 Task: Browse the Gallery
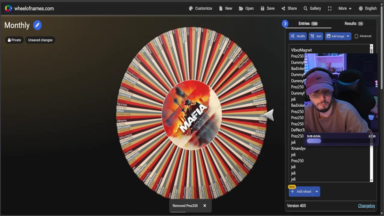312,8
